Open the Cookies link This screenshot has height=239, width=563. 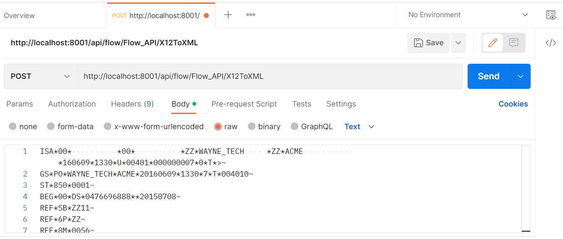click(x=513, y=104)
